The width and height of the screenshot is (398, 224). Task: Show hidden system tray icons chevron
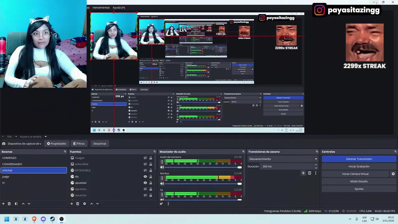coord(350,219)
